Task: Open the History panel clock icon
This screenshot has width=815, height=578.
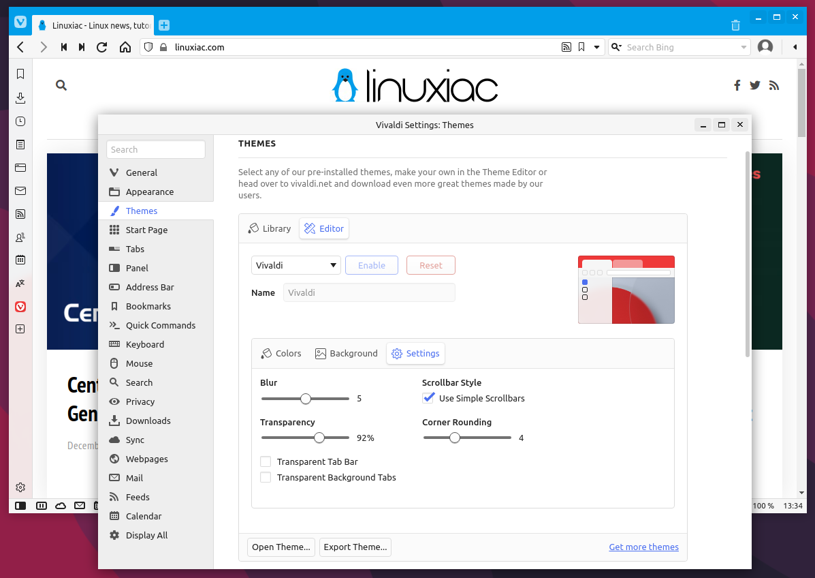Action: pos(20,121)
